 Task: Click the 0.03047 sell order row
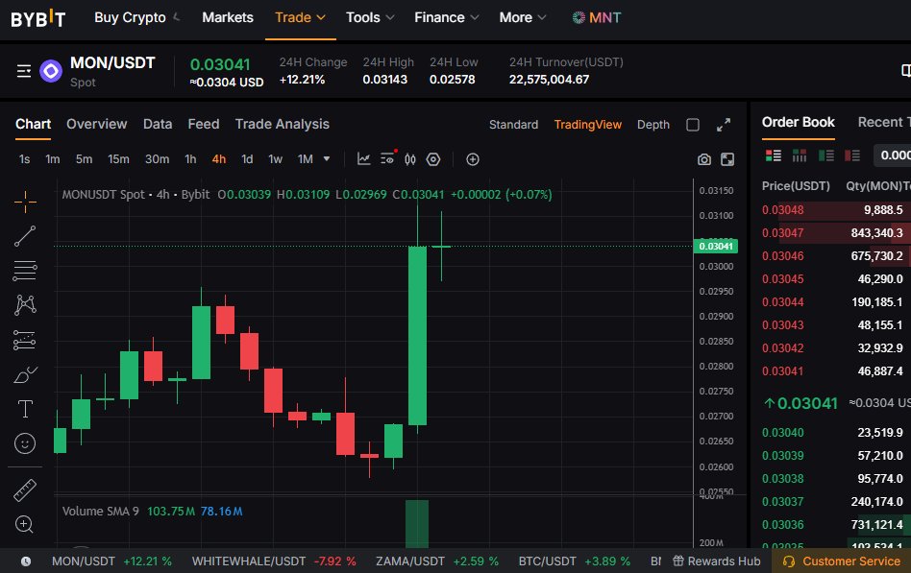[836, 233]
